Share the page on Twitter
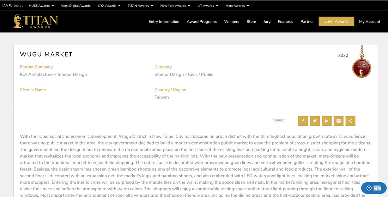The height and width of the screenshot is (197, 388). coord(315,121)
